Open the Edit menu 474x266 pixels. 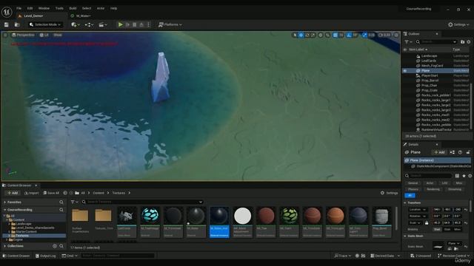point(30,8)
